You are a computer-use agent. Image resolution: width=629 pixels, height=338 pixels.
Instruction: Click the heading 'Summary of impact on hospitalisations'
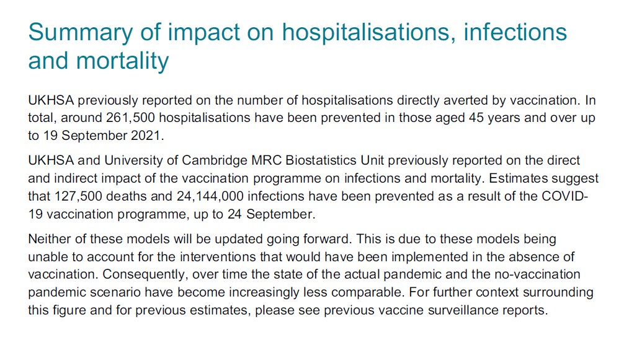[x=297, y=46]
